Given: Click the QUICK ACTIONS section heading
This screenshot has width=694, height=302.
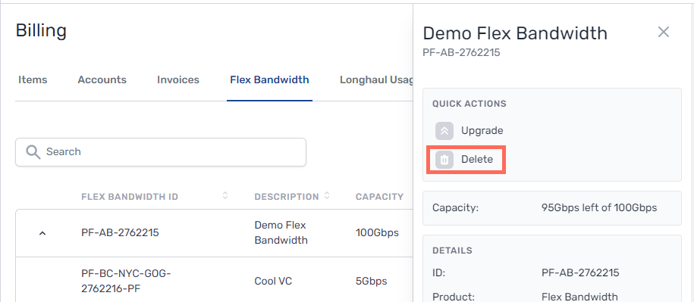Looking at the screenshot, I should [469, 104].
